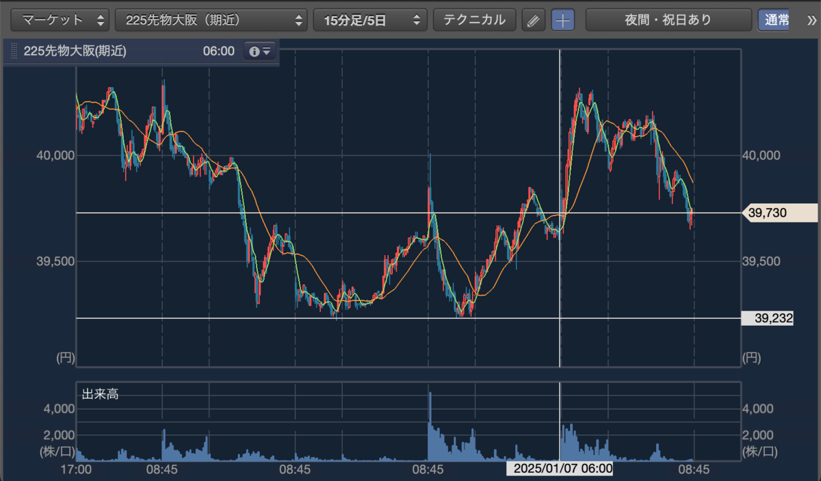Click the 2025/01/07 06:00 crosshair date label
The height and width of the screenshot is (481, 821).
click(560, 469)
